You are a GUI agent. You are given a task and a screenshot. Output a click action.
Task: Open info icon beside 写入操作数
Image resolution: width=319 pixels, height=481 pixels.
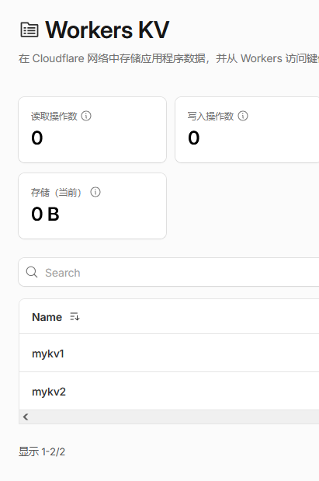tap(243, 116)
